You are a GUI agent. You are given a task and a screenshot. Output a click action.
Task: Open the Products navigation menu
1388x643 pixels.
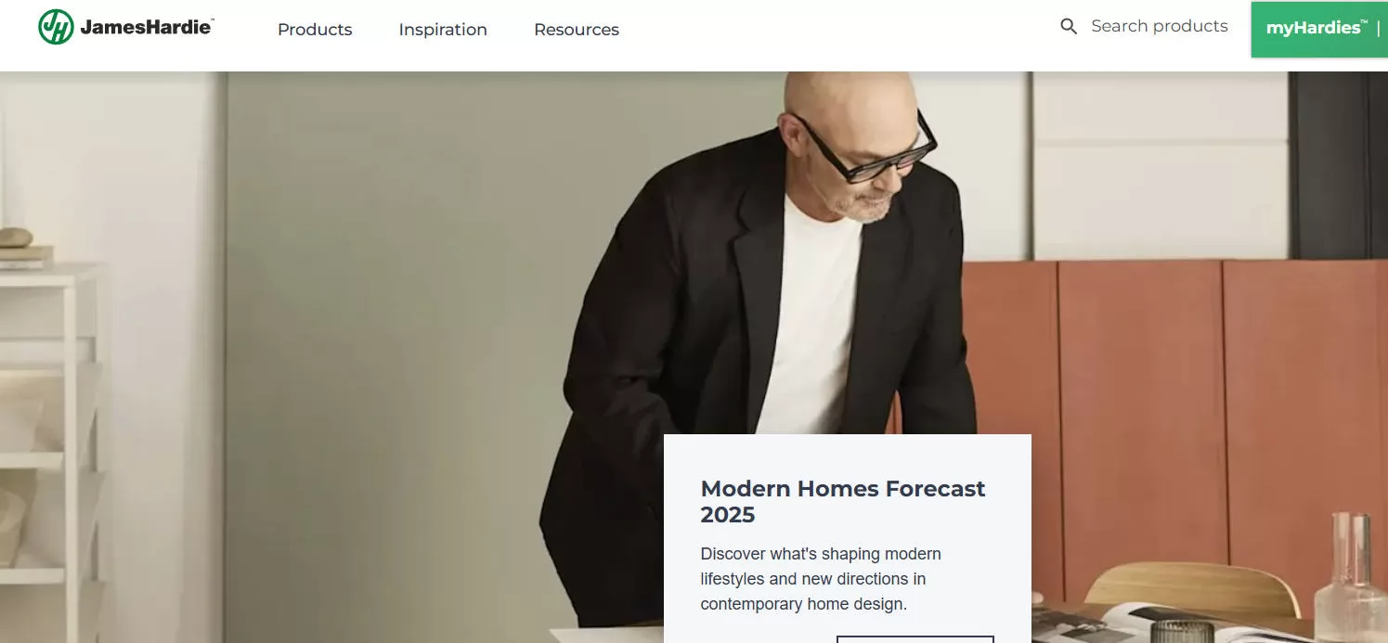pos(315,30)
